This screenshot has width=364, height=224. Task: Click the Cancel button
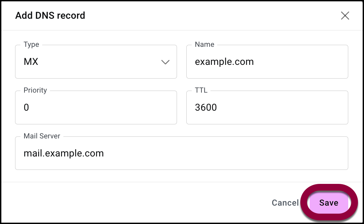pos(285,203)
